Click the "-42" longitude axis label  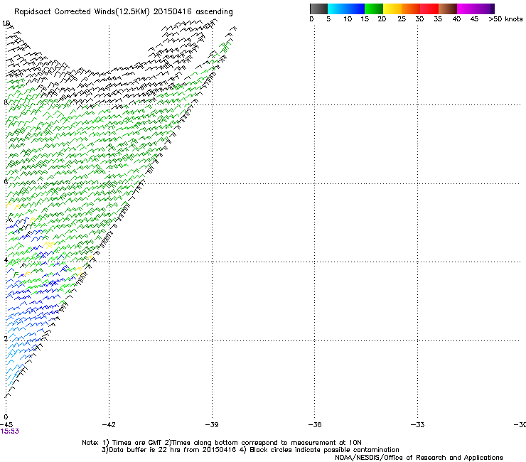[x=109, y=425]
